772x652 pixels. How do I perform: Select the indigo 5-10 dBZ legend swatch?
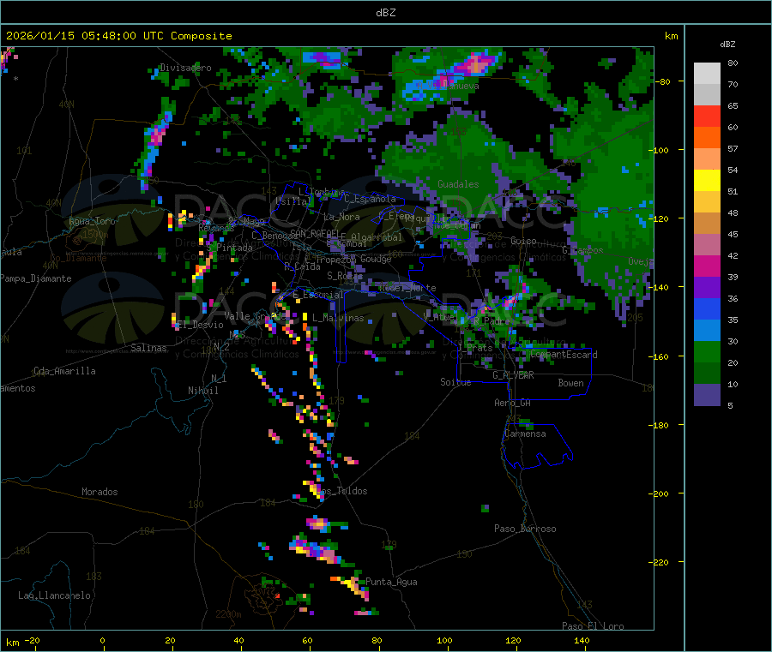click(707, 395)
